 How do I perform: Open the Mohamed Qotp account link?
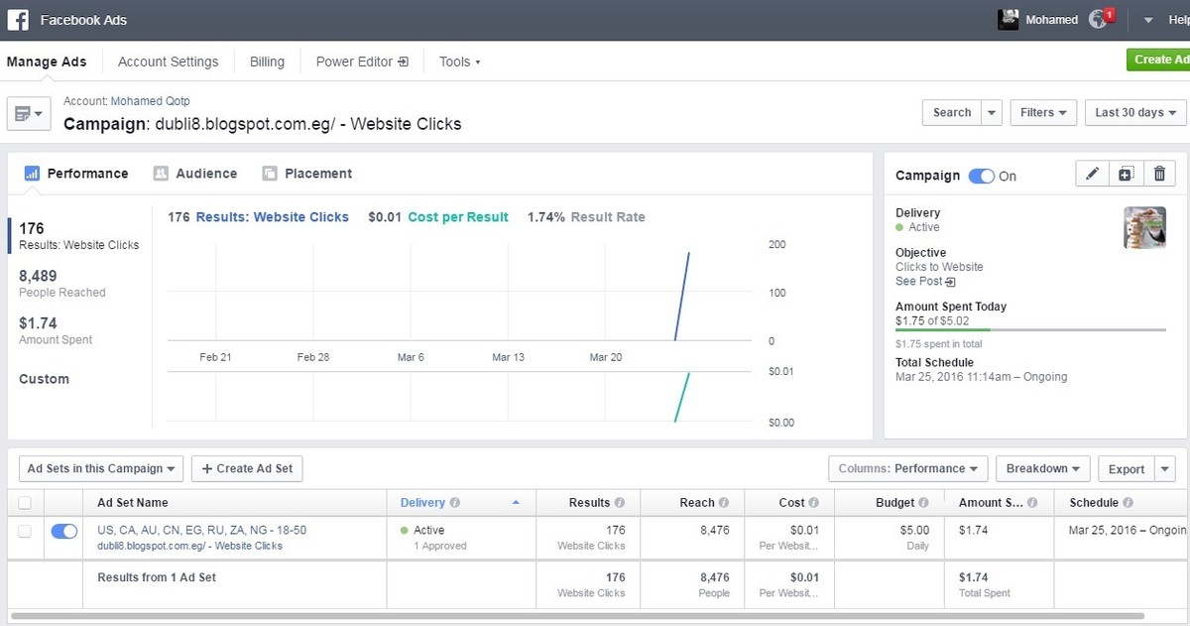click(x=150, y=101)
